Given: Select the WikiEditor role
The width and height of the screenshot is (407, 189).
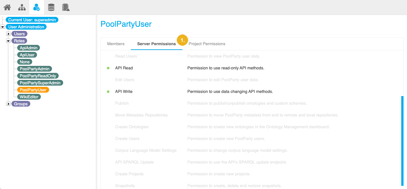Looking at the screenshot, I should tap(29, 97).
